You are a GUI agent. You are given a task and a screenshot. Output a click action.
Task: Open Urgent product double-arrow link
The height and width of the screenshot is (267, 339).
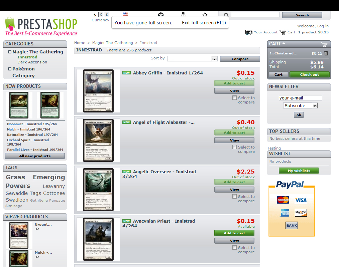pos(37,229)
